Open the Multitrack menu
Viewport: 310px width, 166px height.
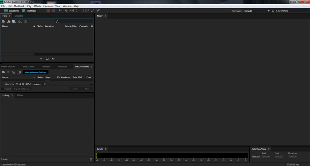[x=19, y=6]
